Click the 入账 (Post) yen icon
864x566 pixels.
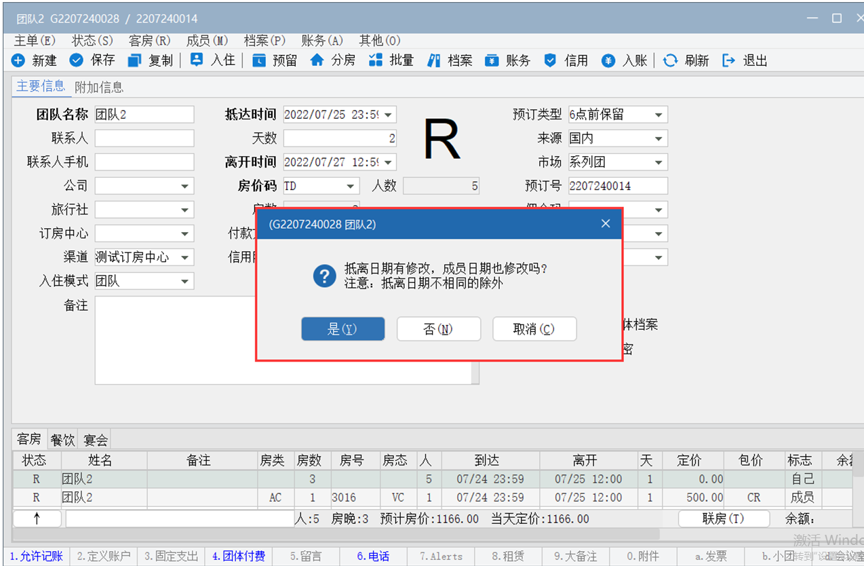tap(608, 60)
